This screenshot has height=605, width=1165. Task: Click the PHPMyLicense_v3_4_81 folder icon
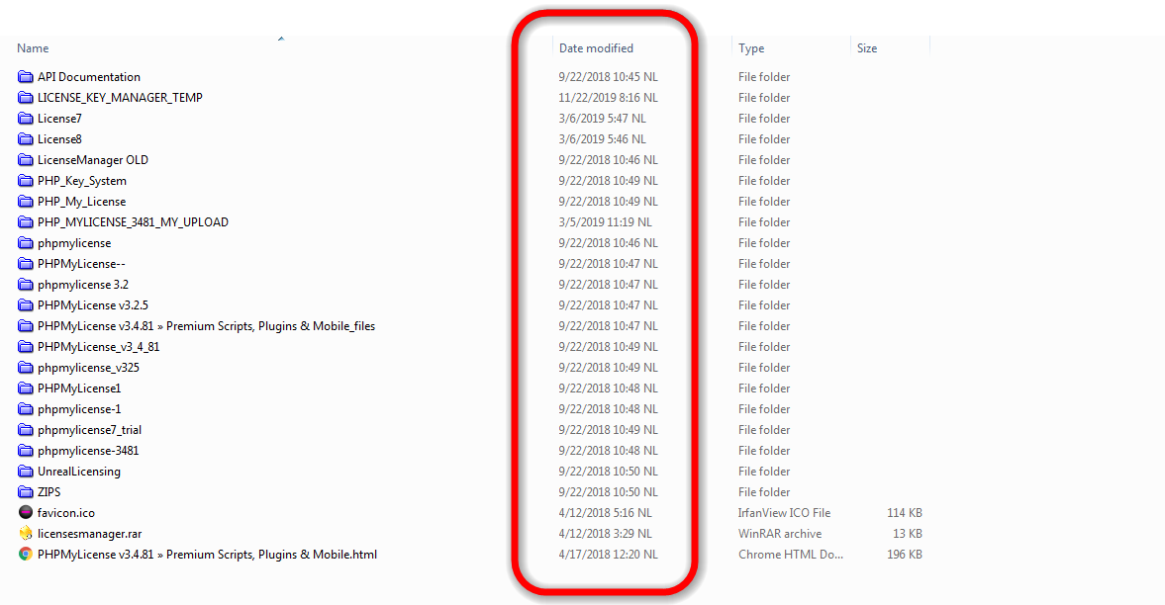(26, 347)
